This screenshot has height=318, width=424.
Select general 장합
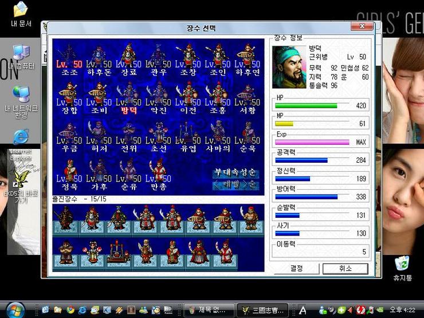(x=69, y=98)
